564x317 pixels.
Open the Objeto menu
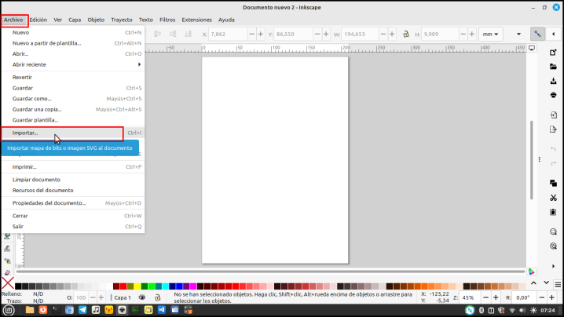(x=96, y=20)
